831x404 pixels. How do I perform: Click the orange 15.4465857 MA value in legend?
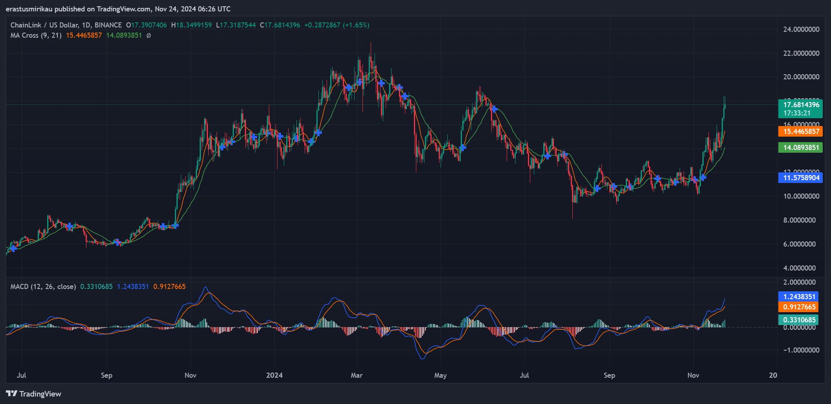click(x=84, y=35)
